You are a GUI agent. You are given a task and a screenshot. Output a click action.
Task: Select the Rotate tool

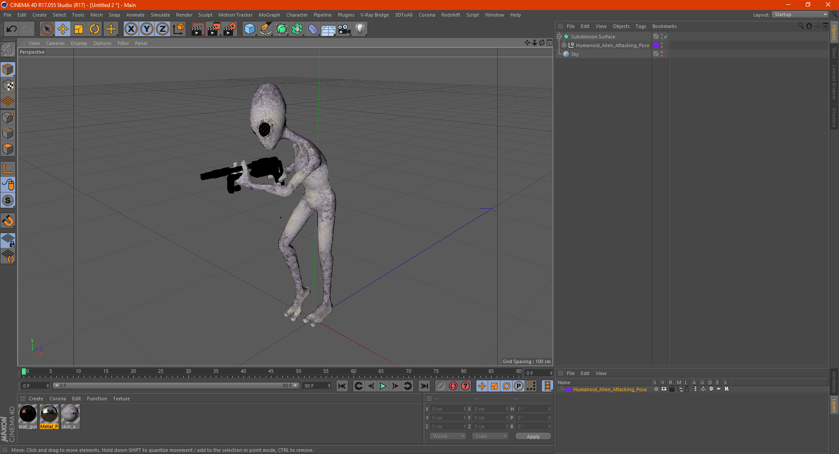click(94, 29)
